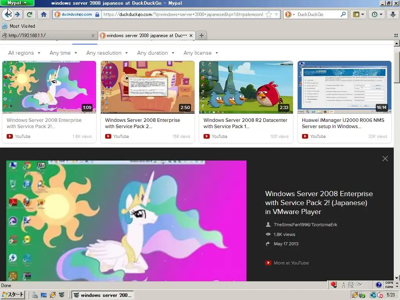Open the green Mypal application menu
The height and width of the screenshot is (300, 400).
[17, 3]
